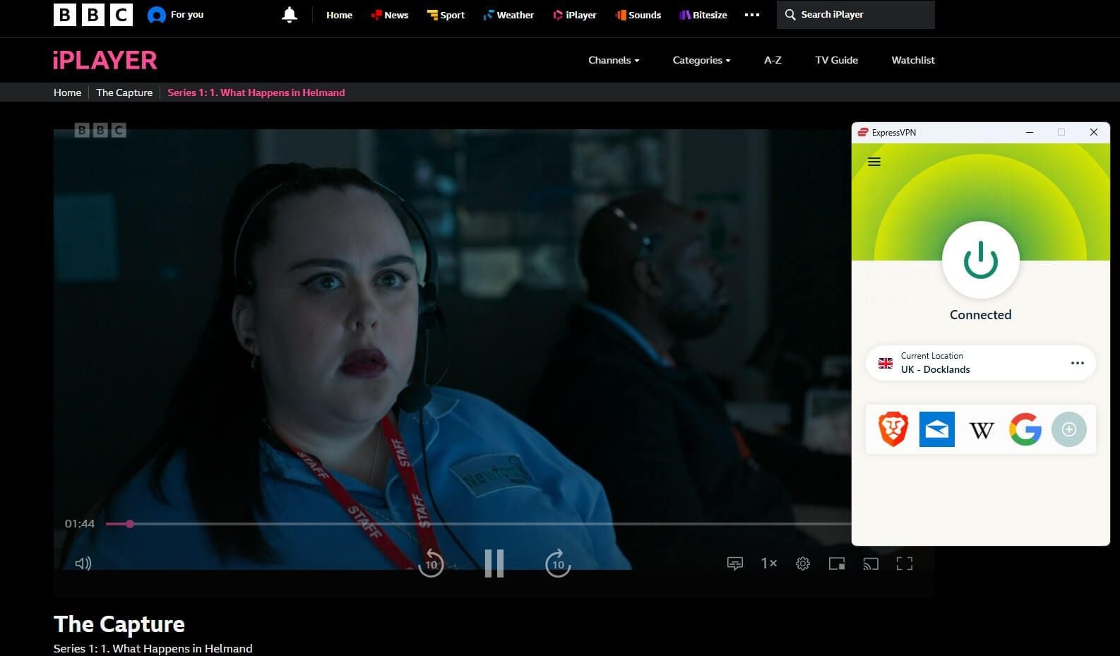This screenshot has height=656, width=1120.
Task: Launch the Mail shortcut in ExpressVPN
Action: (x=937, y=429)
